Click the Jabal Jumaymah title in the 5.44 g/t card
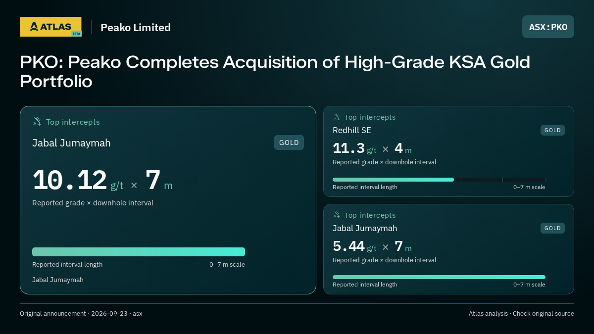 (x=365, y=228)
